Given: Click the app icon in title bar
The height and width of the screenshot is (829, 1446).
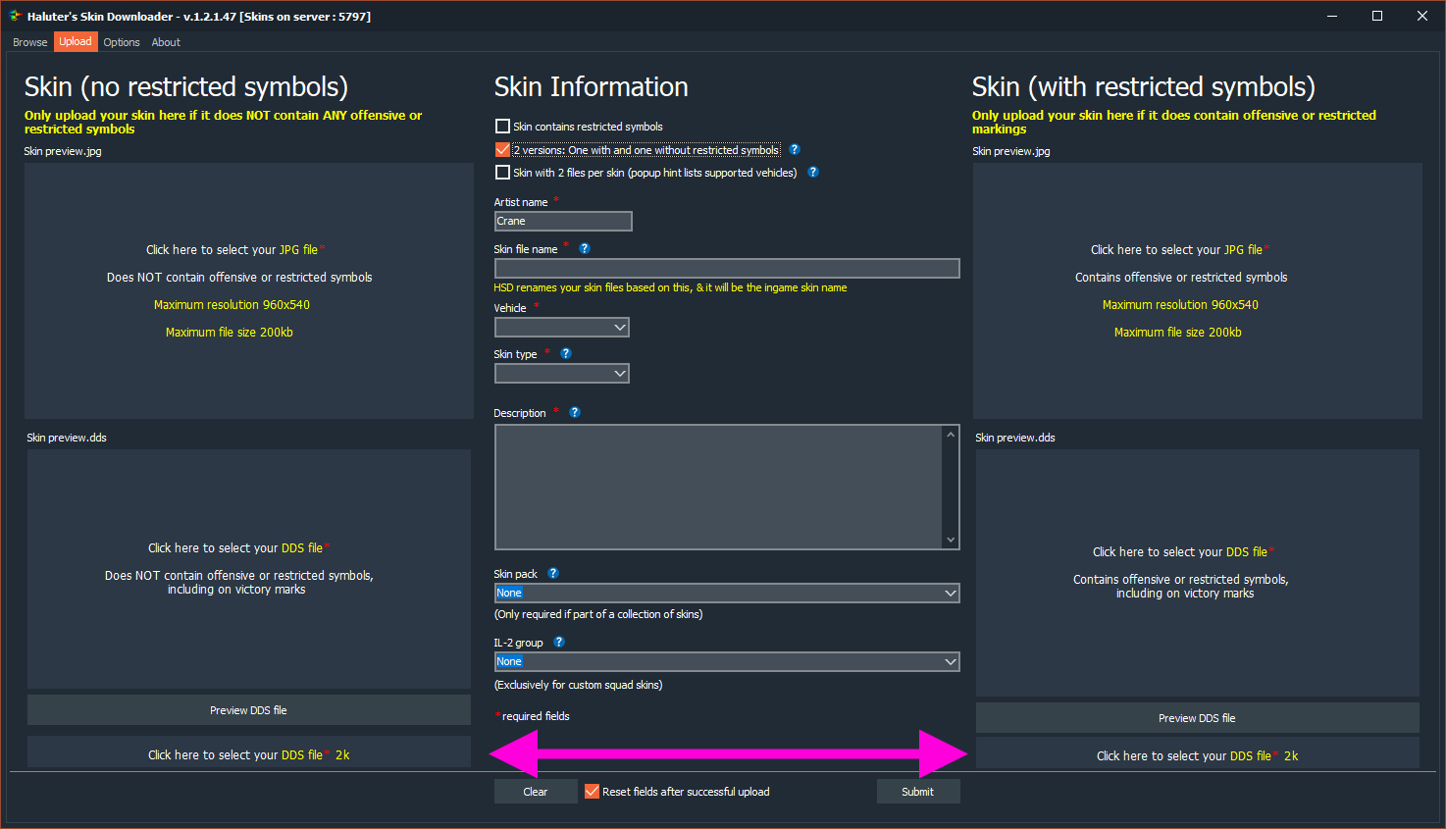Looking at the screenshot, I should (15, 16).
